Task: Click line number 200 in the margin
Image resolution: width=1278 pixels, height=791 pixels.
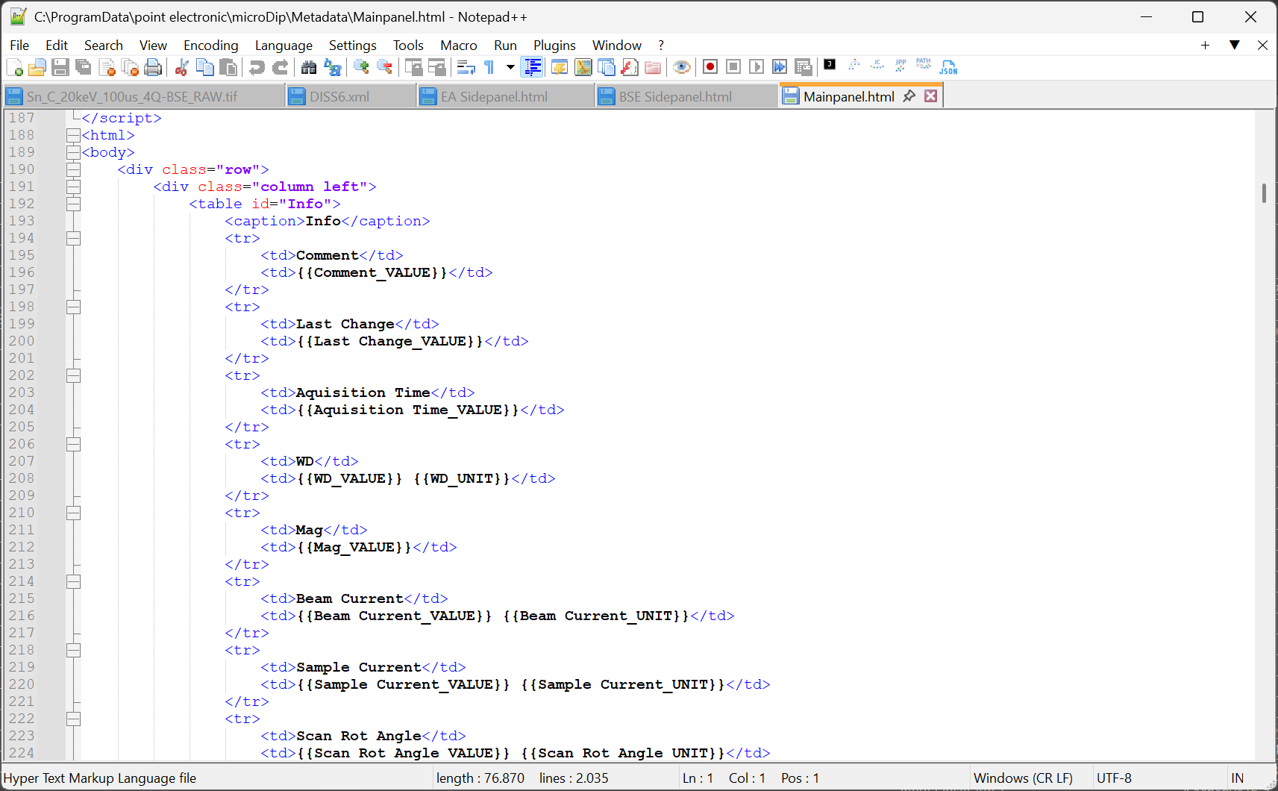Action: click(22, 341)
